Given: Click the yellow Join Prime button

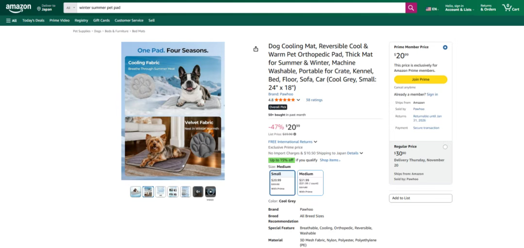Looking at the screenshot, I should [x=420, y=80].
